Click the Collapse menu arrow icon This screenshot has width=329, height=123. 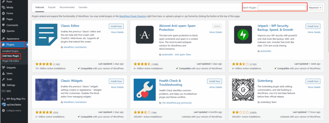[3, 111]
